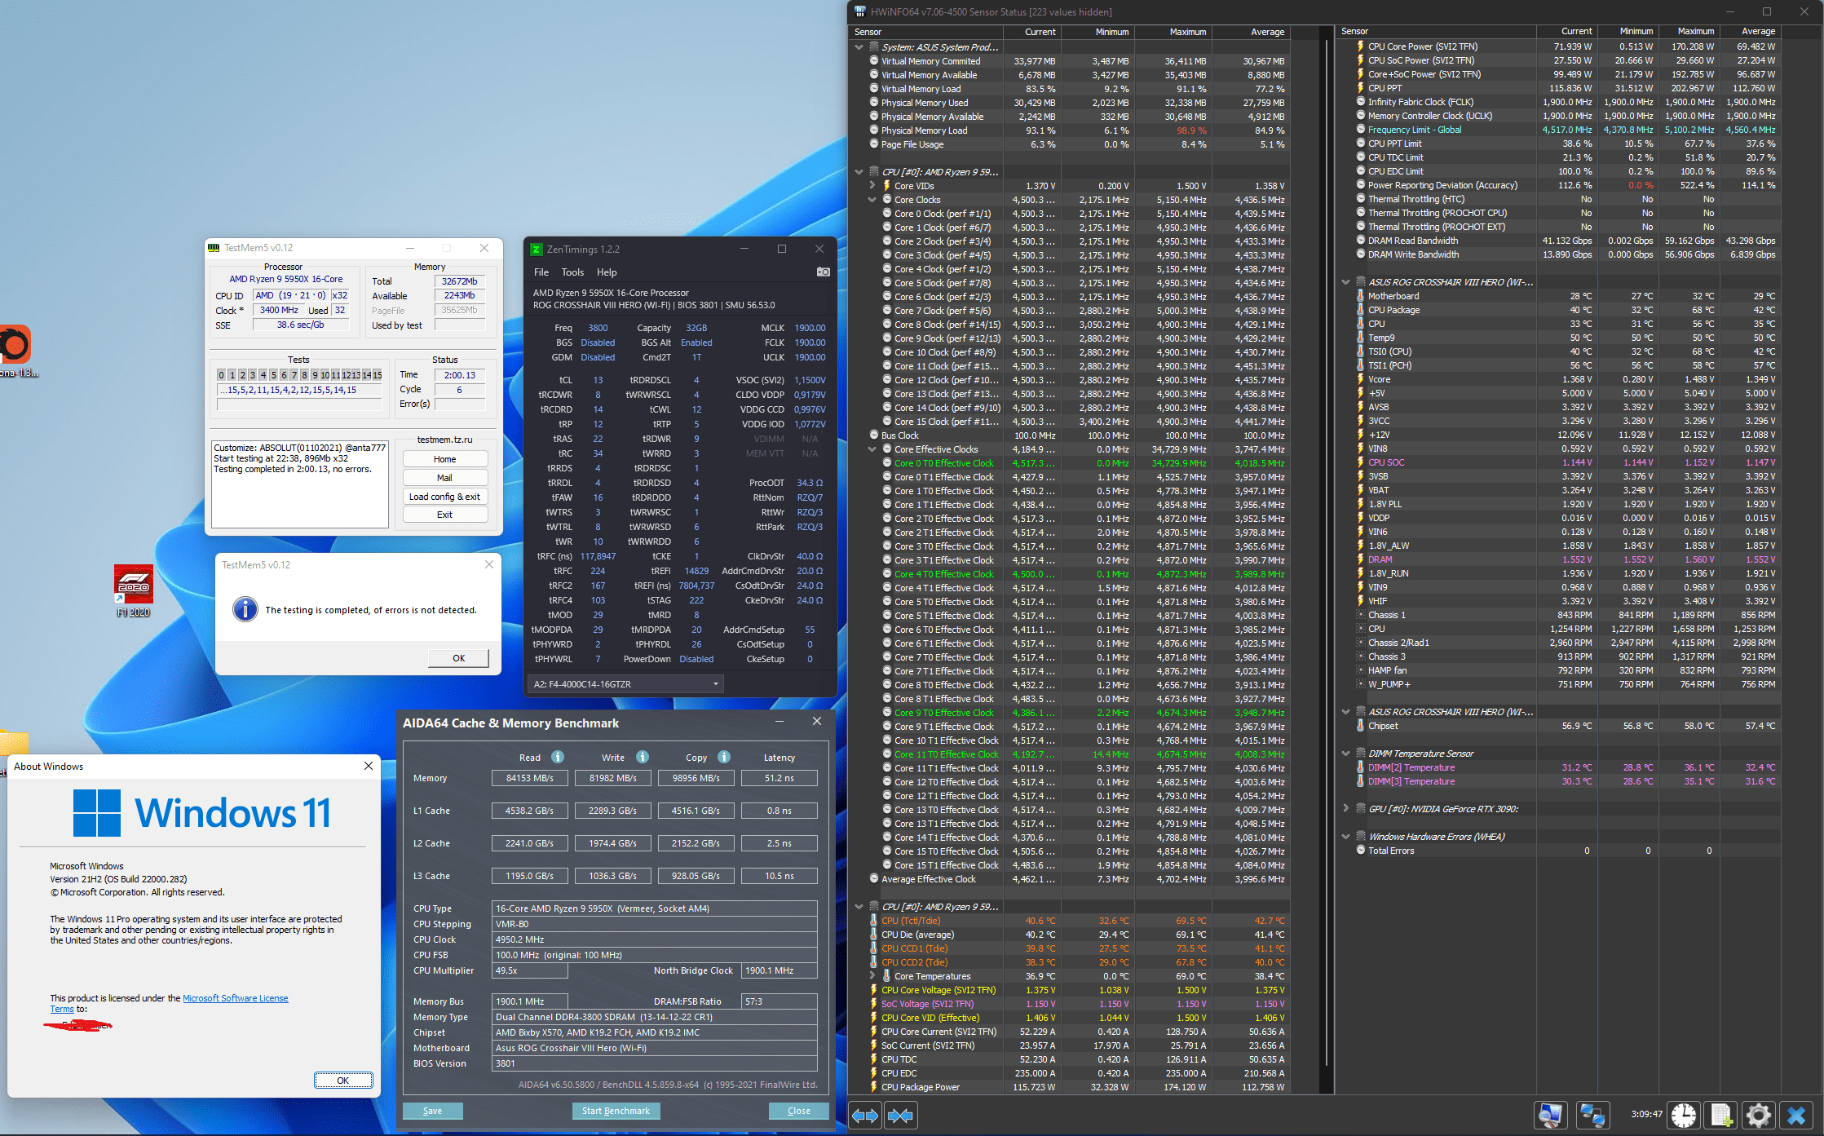Screen dimensions: 1824x1136
Task: Click Memory Read value 84153 MB/s
Action: [x=529, y=778]
